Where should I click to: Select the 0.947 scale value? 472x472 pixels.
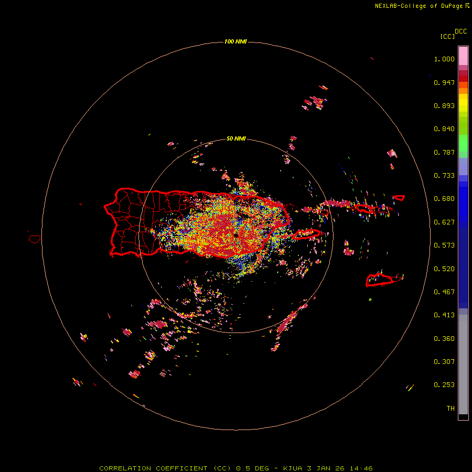pyautogui.click(x=444, y=82)
